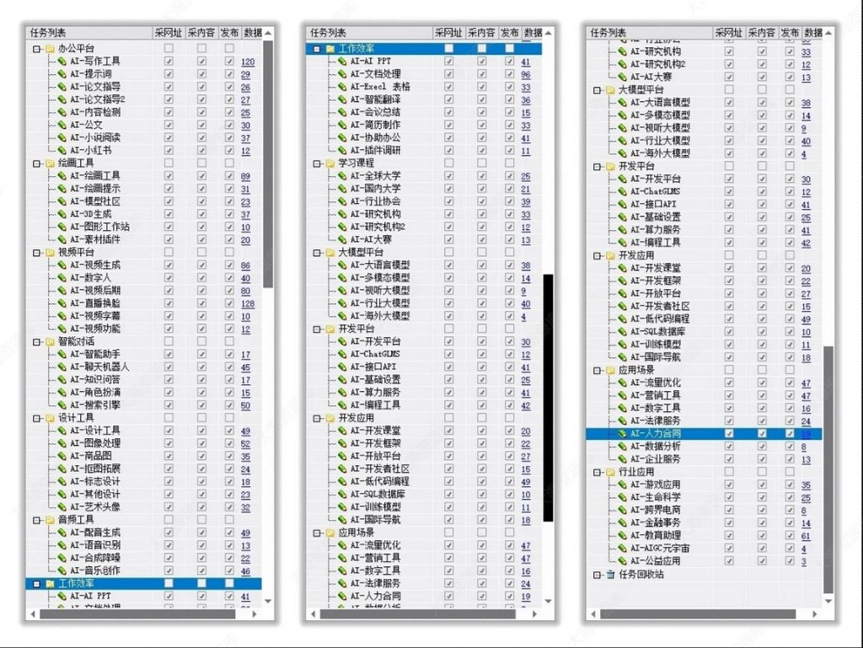Toggle 采内容 checkbox for AI-会议总结
Image resolution: width=863 pixels, height=648 pixels.
coord(482,112)
